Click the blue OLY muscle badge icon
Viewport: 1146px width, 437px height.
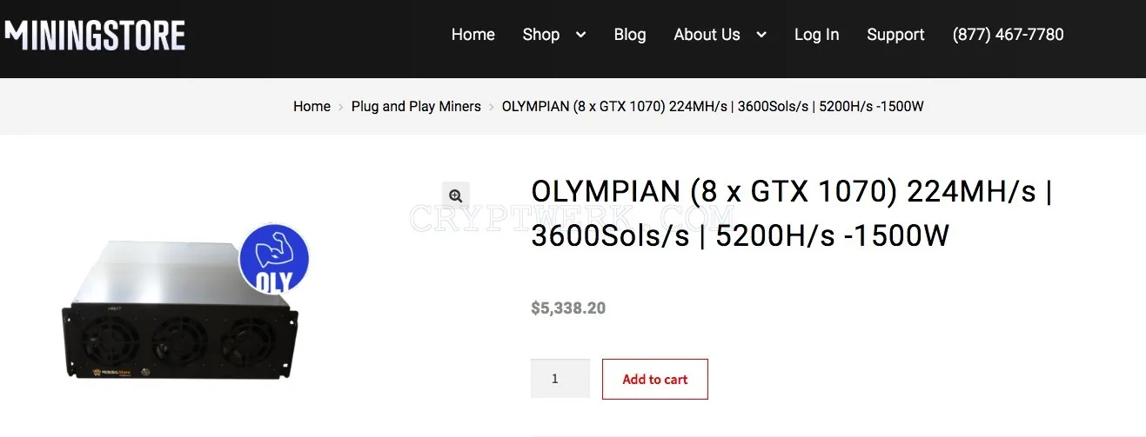(274, 259)
